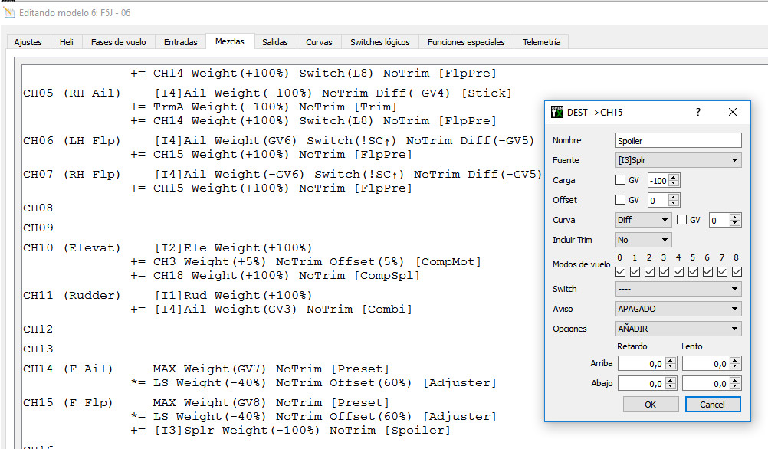Enable the GV checkbox for Offset

621,200
